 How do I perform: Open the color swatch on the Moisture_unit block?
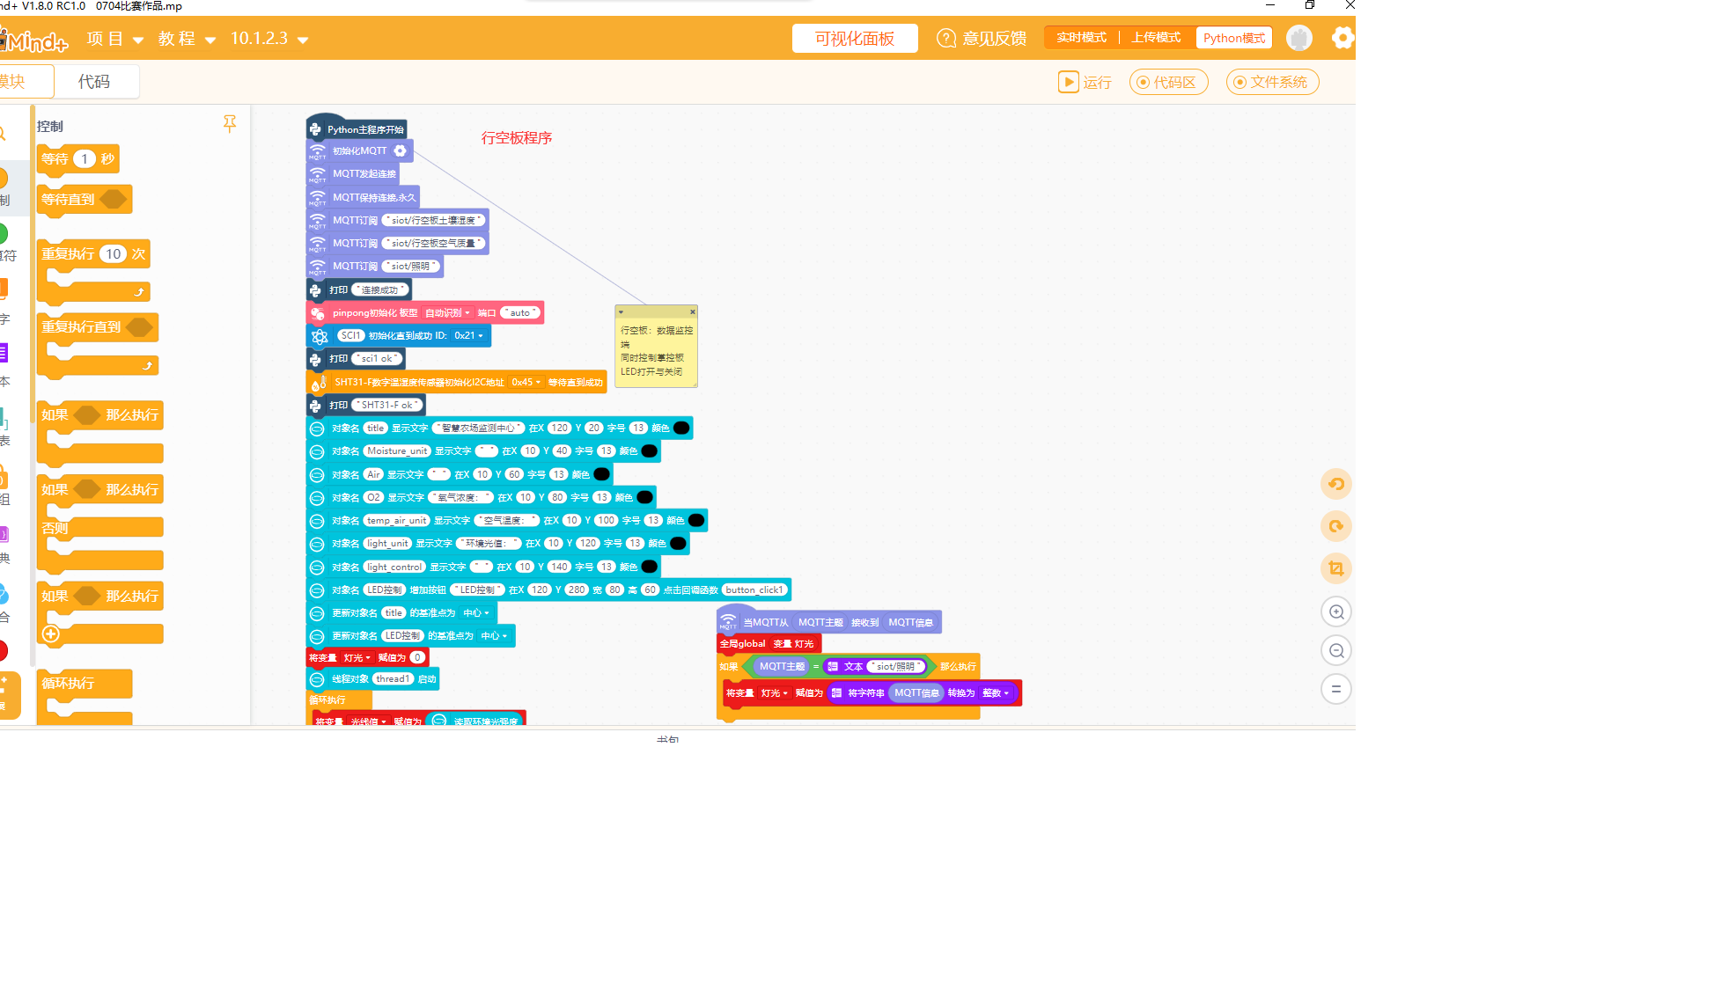650,451
